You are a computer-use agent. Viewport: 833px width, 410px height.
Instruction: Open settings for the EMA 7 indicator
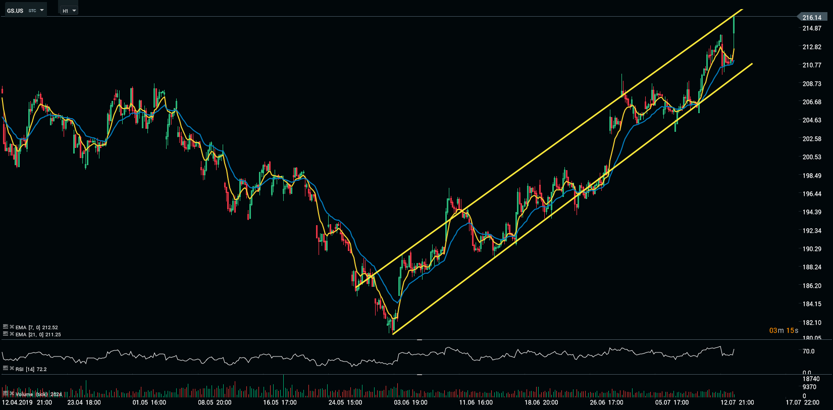pyautogui.click(x=6, y=327)
